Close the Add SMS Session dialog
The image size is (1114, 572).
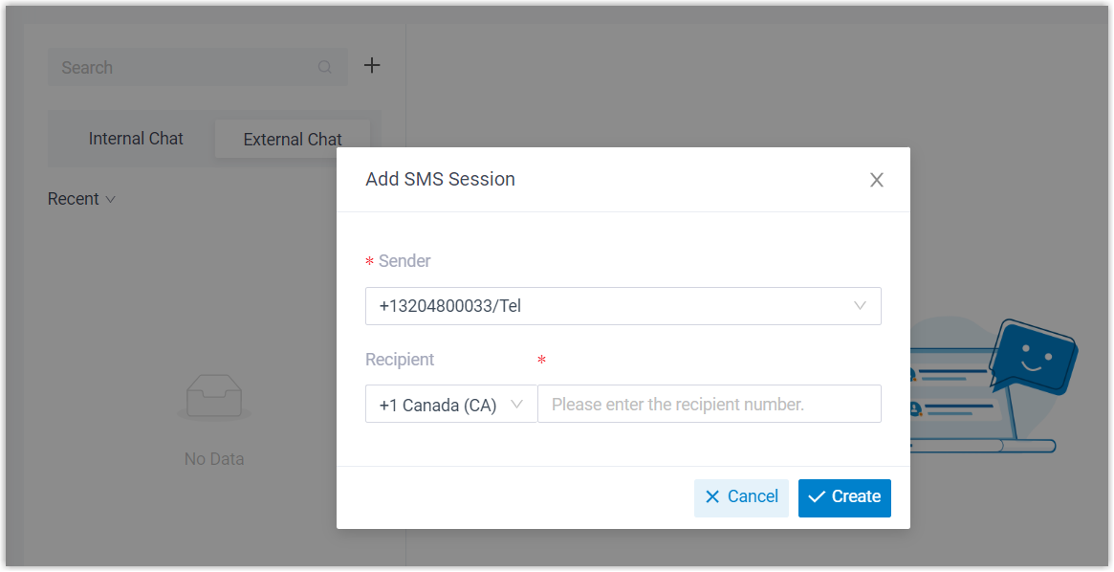point(876,180)
